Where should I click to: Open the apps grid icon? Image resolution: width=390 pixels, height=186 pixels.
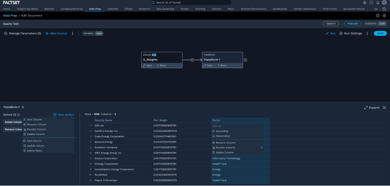pyautogui.click(x=371, y=2)
